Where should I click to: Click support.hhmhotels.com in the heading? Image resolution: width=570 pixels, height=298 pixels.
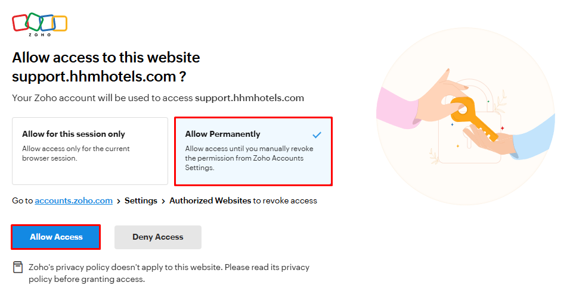(94, 77)
